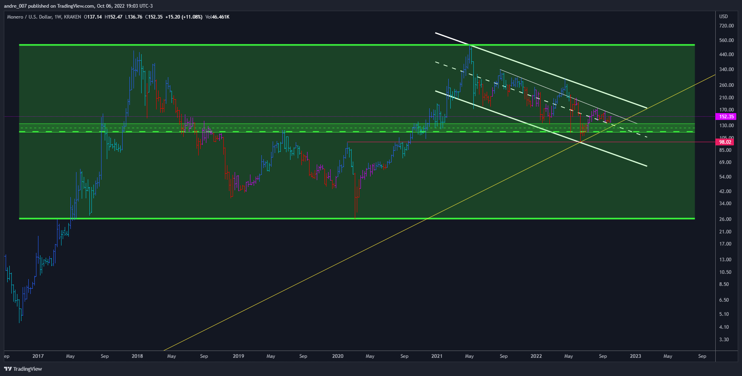Click the close value C152.35
742x376 pixels.
154,17
